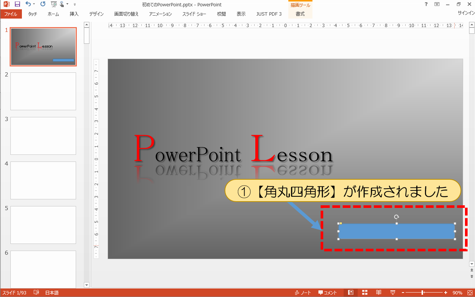The width and height of the screenshot is (475, 297).
Task: Click the slide editor scroll-up arrow
Action: [x=472, y=25]
